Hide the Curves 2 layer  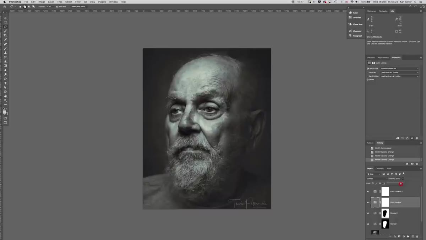click(x=368, y=213)
